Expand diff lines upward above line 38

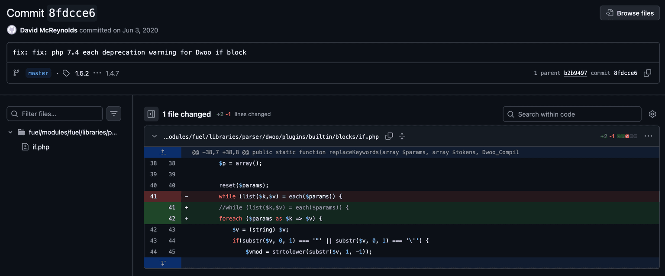163,152
